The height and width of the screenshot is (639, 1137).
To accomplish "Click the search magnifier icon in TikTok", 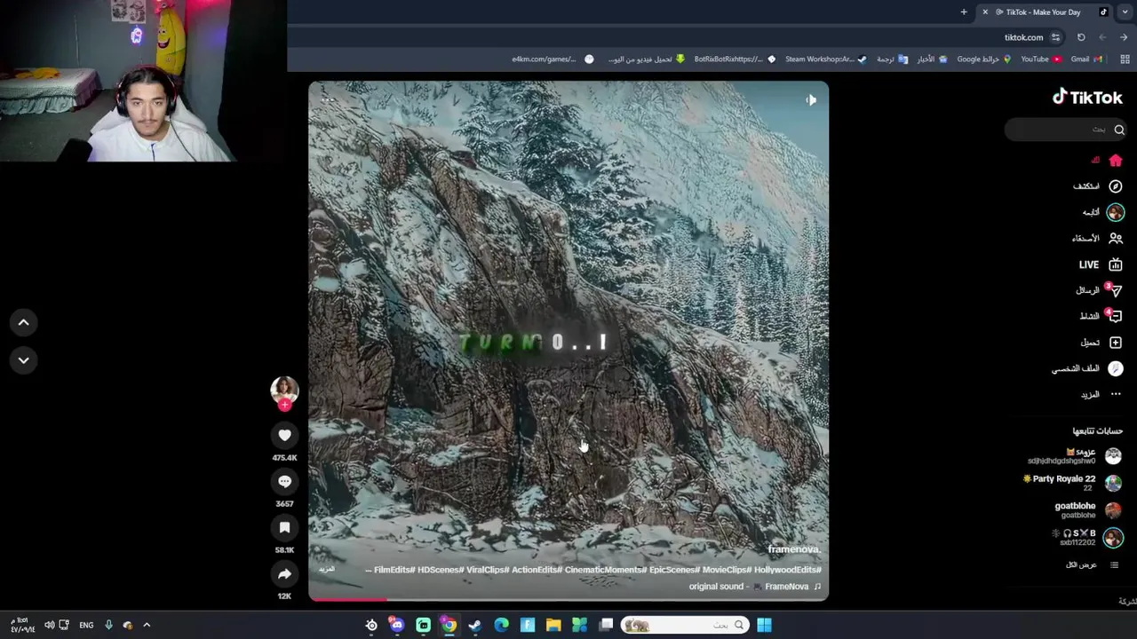I will pos(1119,130).
